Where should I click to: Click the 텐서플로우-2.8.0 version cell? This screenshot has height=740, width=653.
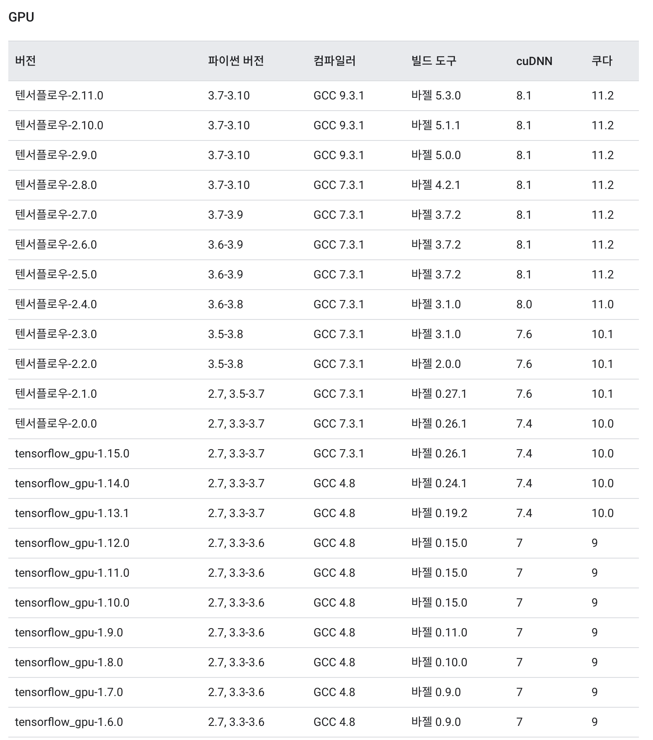56,185
